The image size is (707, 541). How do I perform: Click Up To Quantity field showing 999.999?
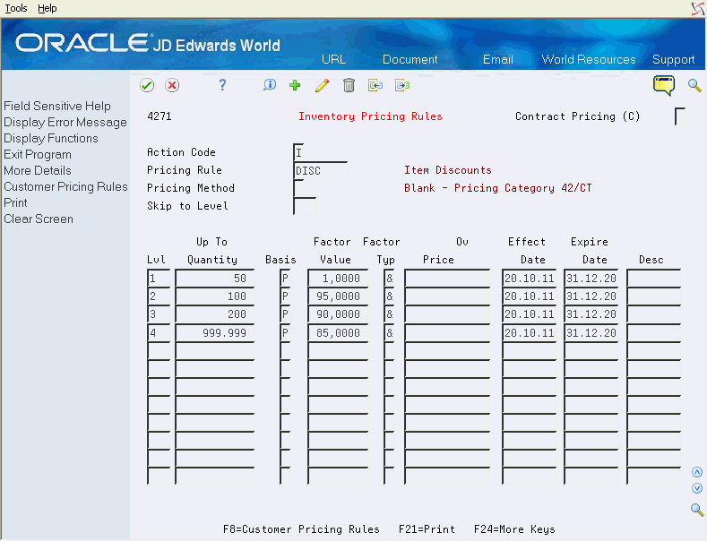pyautogui.click(x=215, y=332)
